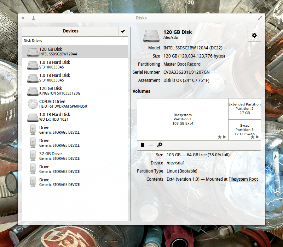
Task: Open additional partition options gear
Action: tap(160, 145)
